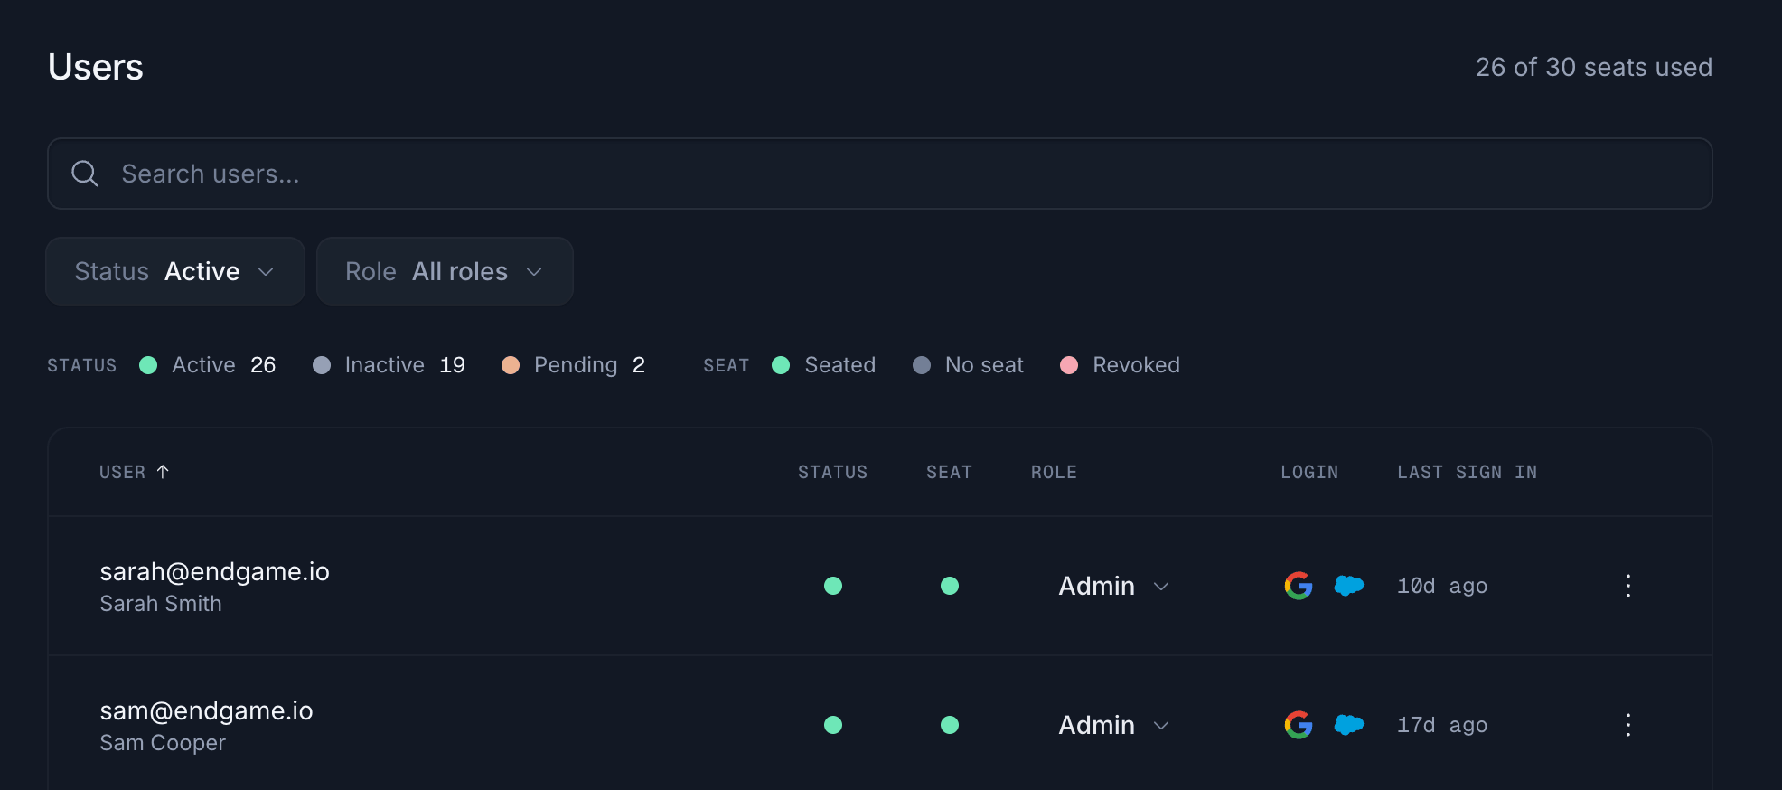Click the Sam Cooper name
Viewport: 1782px width, 790px height.
tap(163, 743)
